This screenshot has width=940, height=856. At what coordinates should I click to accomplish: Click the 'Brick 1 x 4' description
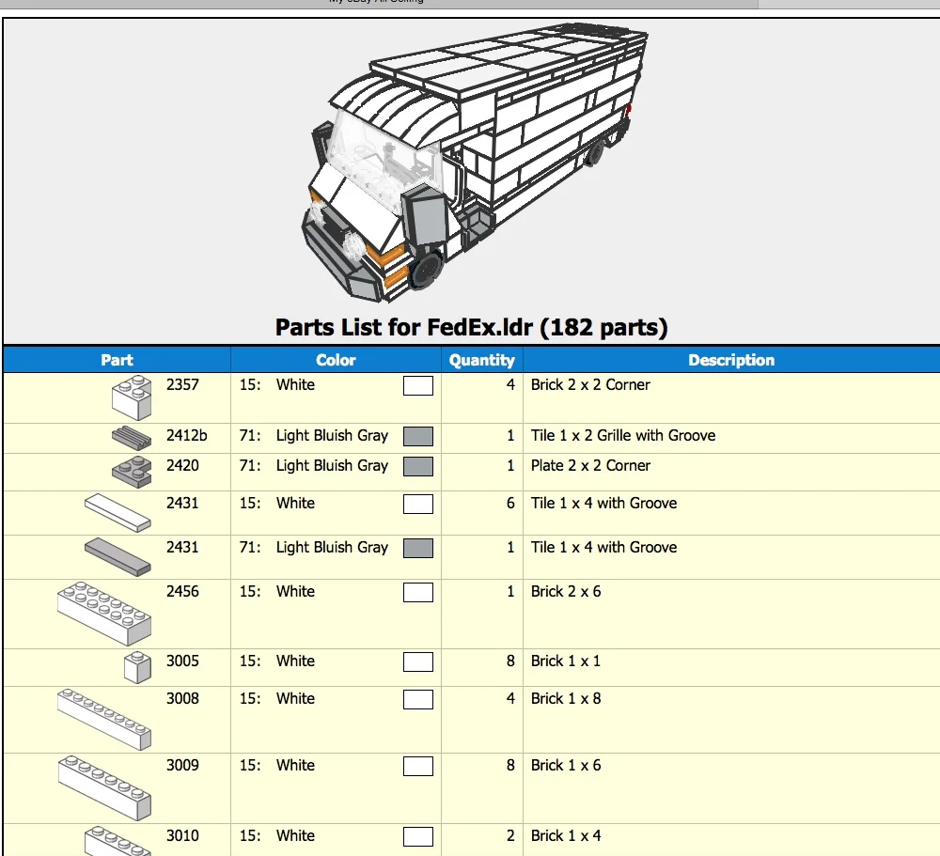(566, 836)
